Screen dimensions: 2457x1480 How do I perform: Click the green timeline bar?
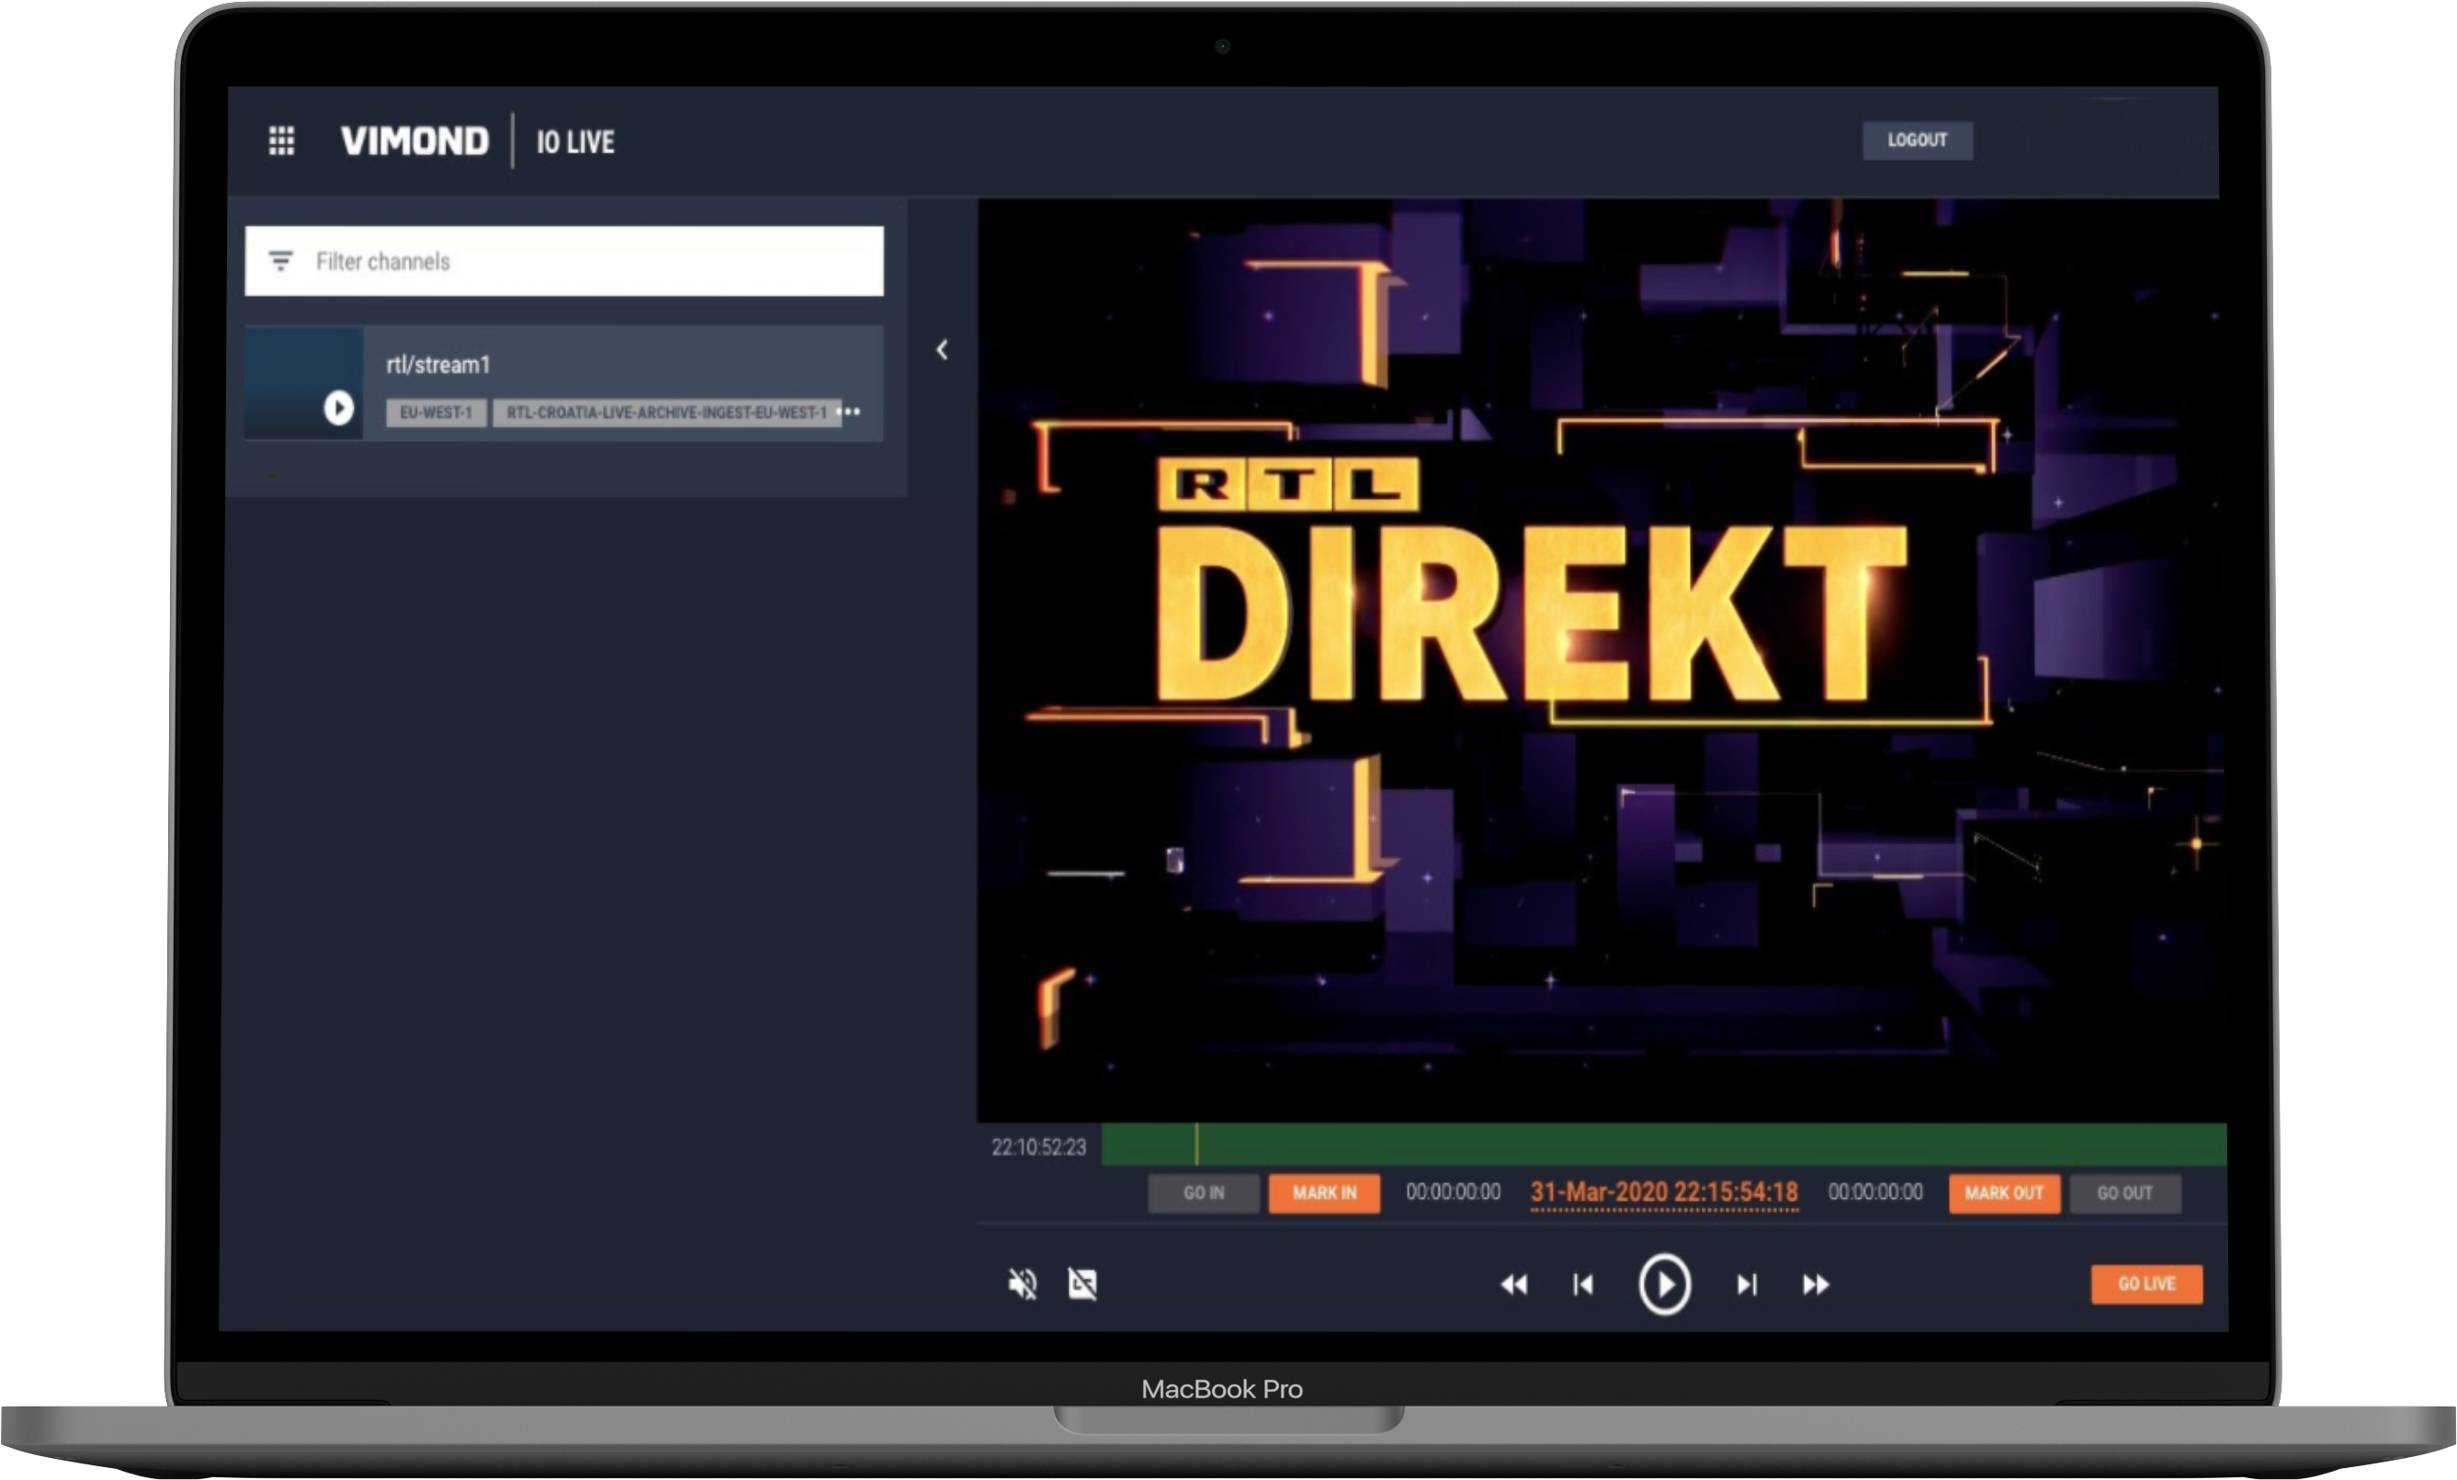click(1662, 1145)
